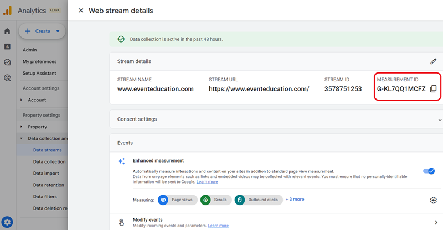This screenshot has height=230, width=443.
Task: Open Advertising icon in sidebar
Action: (7, 77)
